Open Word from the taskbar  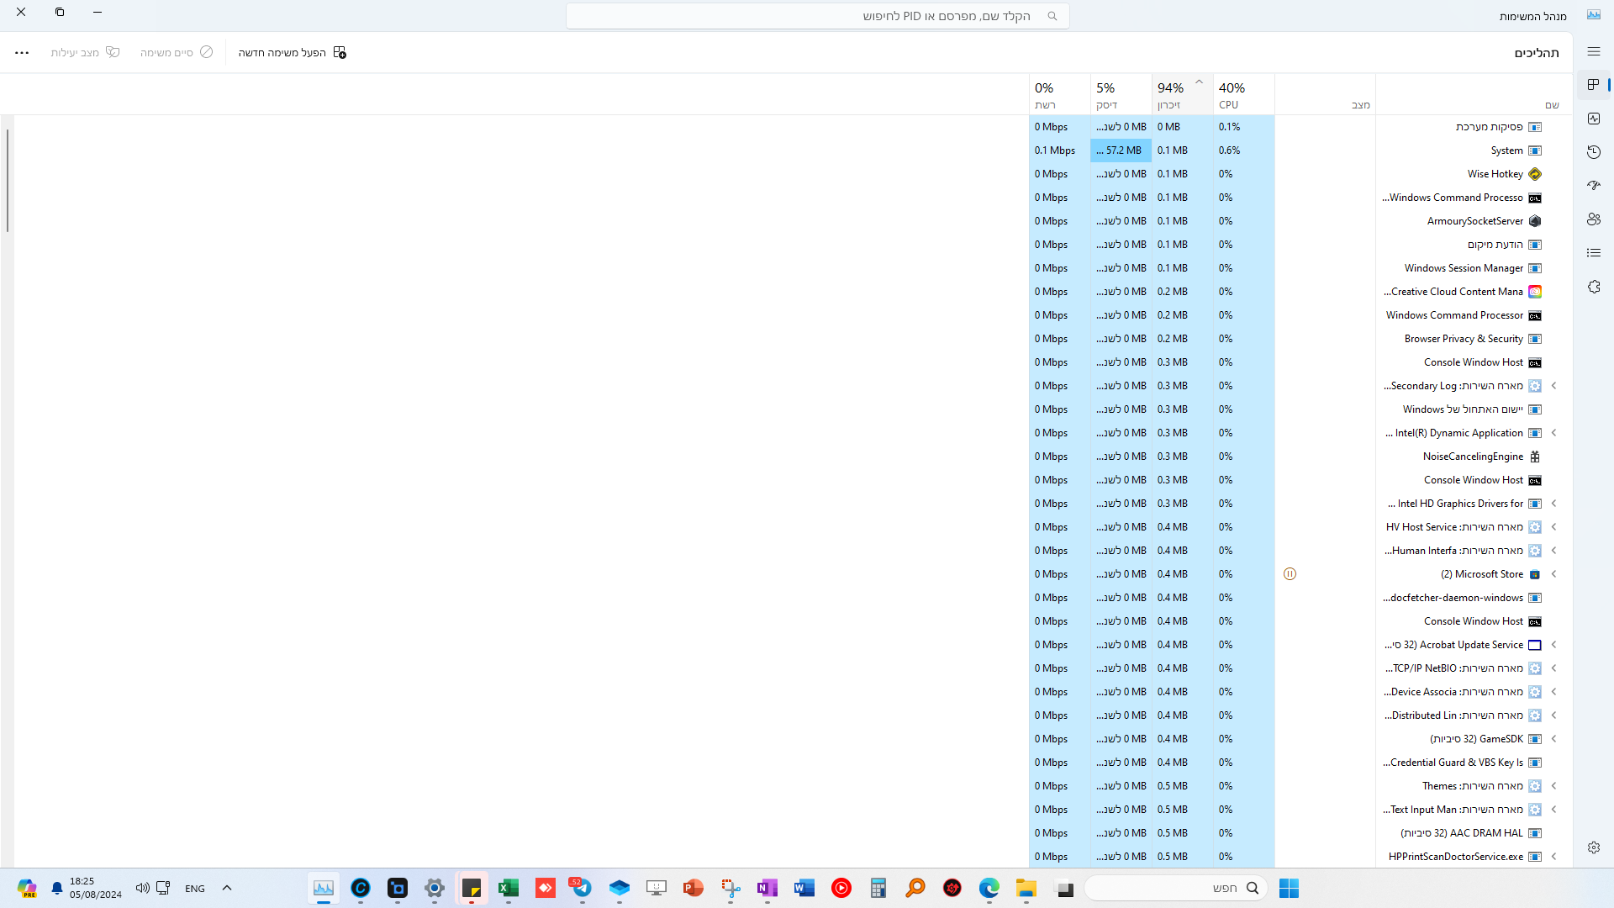pos(804,888)
